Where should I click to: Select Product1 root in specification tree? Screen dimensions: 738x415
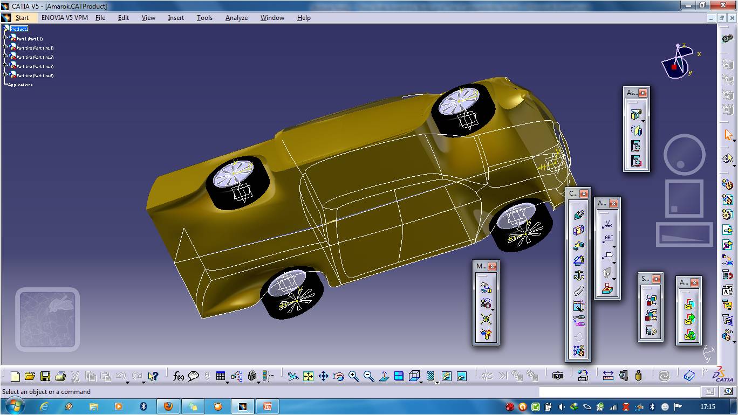click(x=19, y=29)
